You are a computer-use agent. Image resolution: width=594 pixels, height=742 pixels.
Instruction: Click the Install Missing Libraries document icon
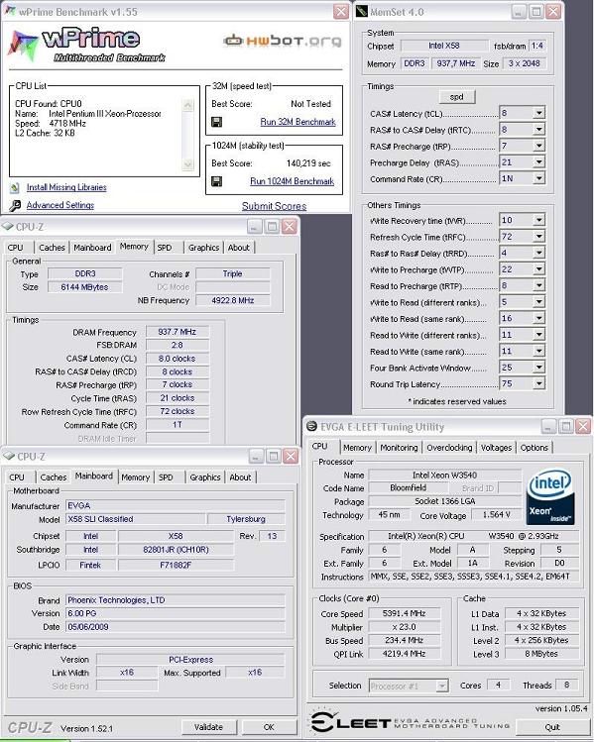coord(15,188)
